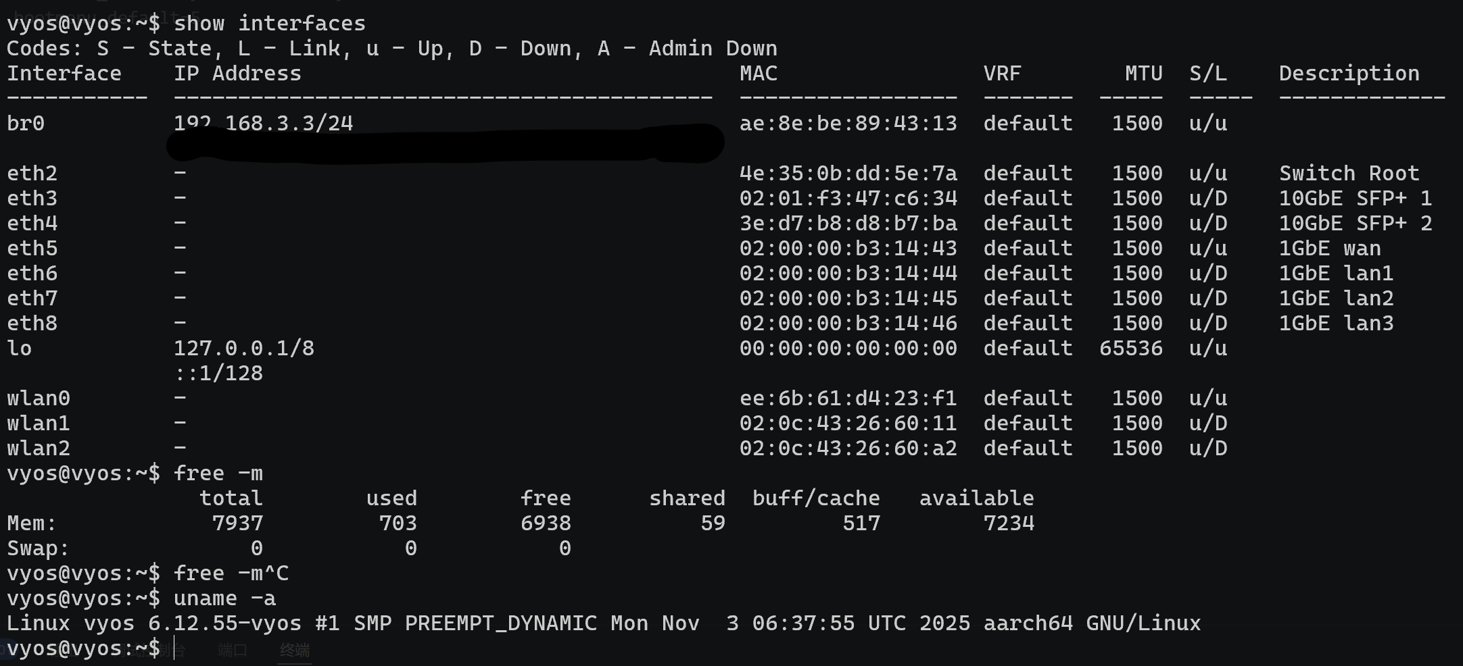This screenshot has height=666, width=1463.
Task: Click the aarch64 architecture text
Action: point(1028,623)
